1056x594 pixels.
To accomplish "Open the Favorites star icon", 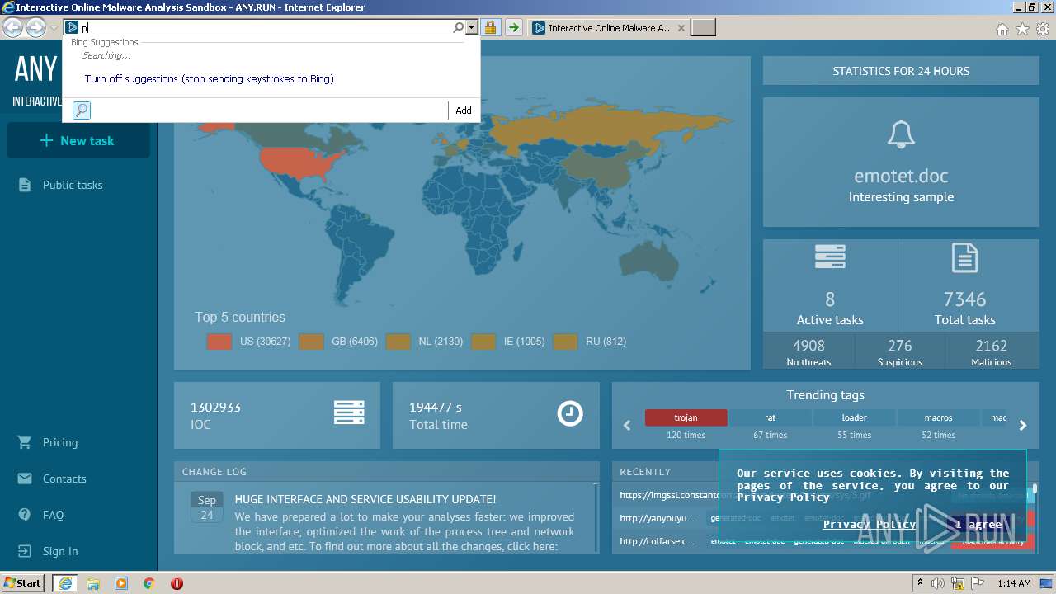I will click(x=1022, y=29).
